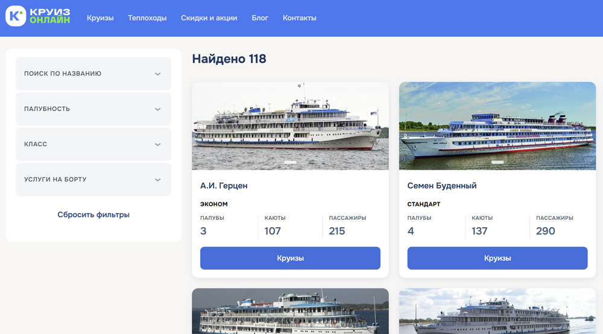Screen dimensions: 603x334
Task: Click the СТАНДАРТ class label
Action: tap(424, 204)
